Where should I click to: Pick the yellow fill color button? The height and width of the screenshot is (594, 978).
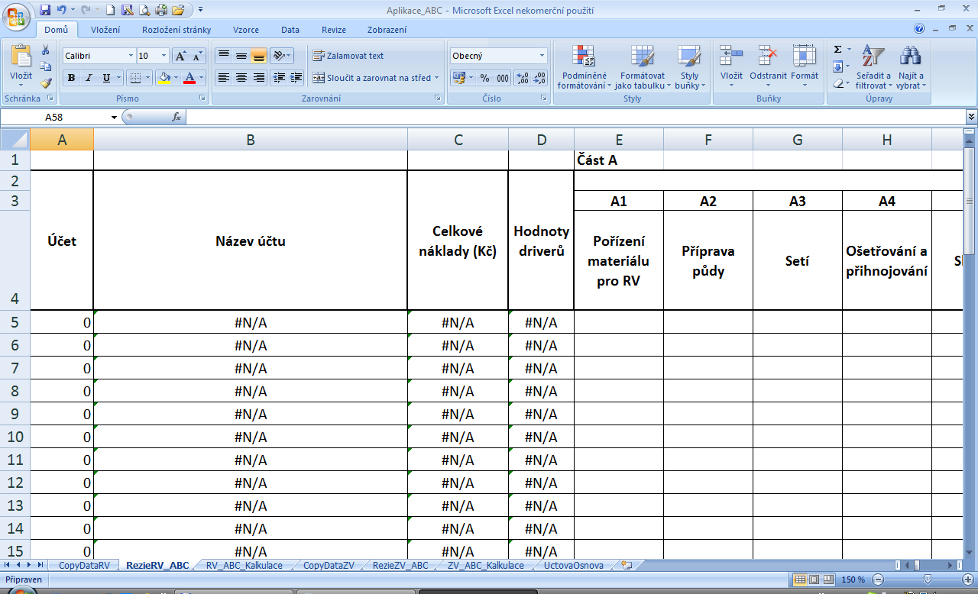[x=163, y=77]
